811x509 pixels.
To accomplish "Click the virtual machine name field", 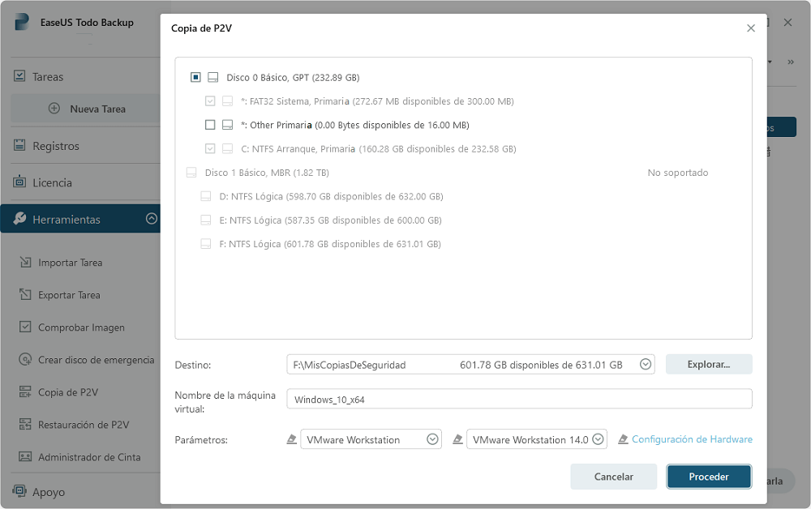I will pyautogui.click(x=519, y=399).
